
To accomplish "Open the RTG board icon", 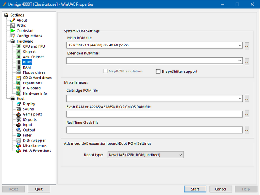I will pos(19,88).
